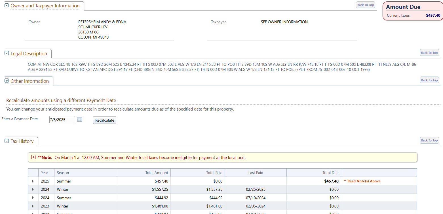Click Back To Top beside Legal Description
Viewport: 443px width, 214px height.
click(429, 53)
